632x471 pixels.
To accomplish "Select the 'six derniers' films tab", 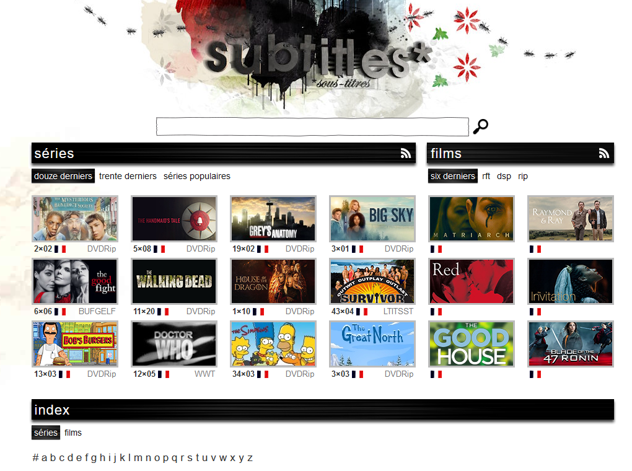I will click(453, 176).
